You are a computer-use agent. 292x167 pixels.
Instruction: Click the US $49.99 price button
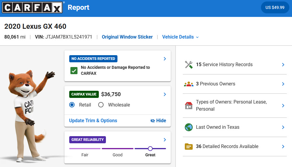click(x=275, y=7)
